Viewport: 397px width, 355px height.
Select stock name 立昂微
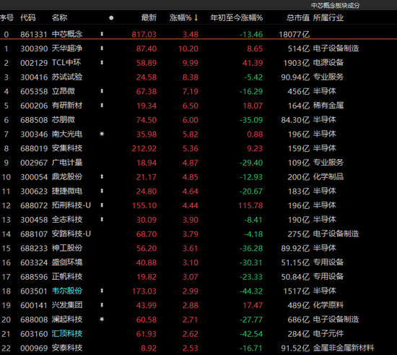[64, 91]
